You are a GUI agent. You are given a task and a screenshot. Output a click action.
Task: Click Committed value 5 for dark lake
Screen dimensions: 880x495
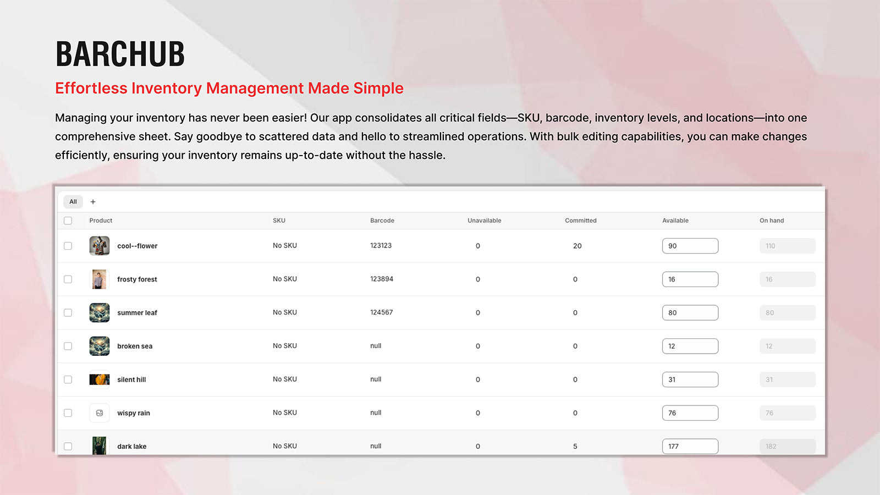point(575,447)
